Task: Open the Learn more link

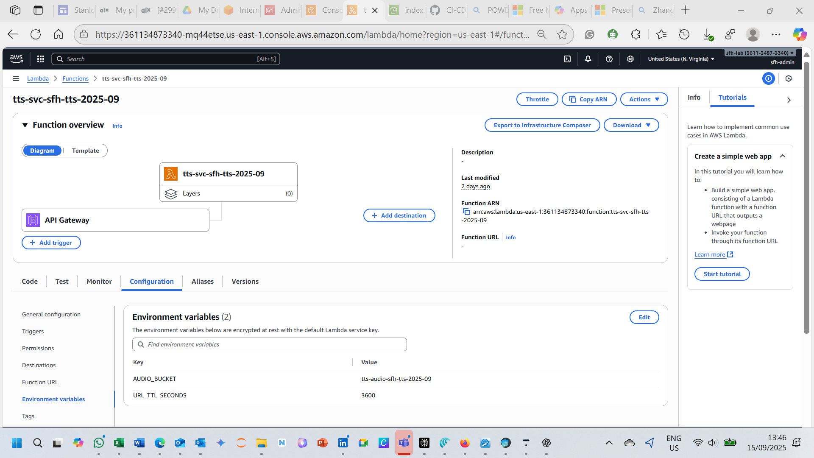Action: (714, 254)
